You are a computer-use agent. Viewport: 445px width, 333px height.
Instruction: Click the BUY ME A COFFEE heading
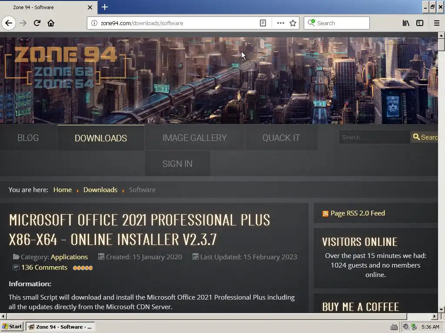(x=360, y=307)
